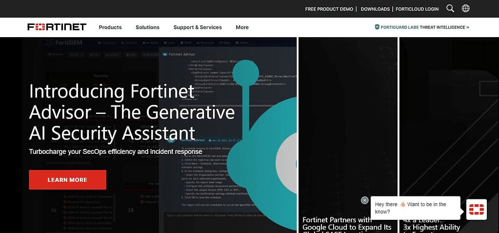Screen dimensions: 499x233
Task: Open the Products menu
Action: click(110, 27)
